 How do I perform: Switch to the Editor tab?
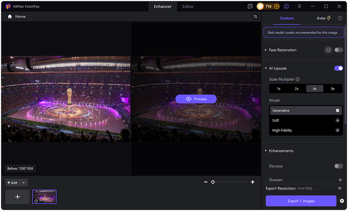188,7
